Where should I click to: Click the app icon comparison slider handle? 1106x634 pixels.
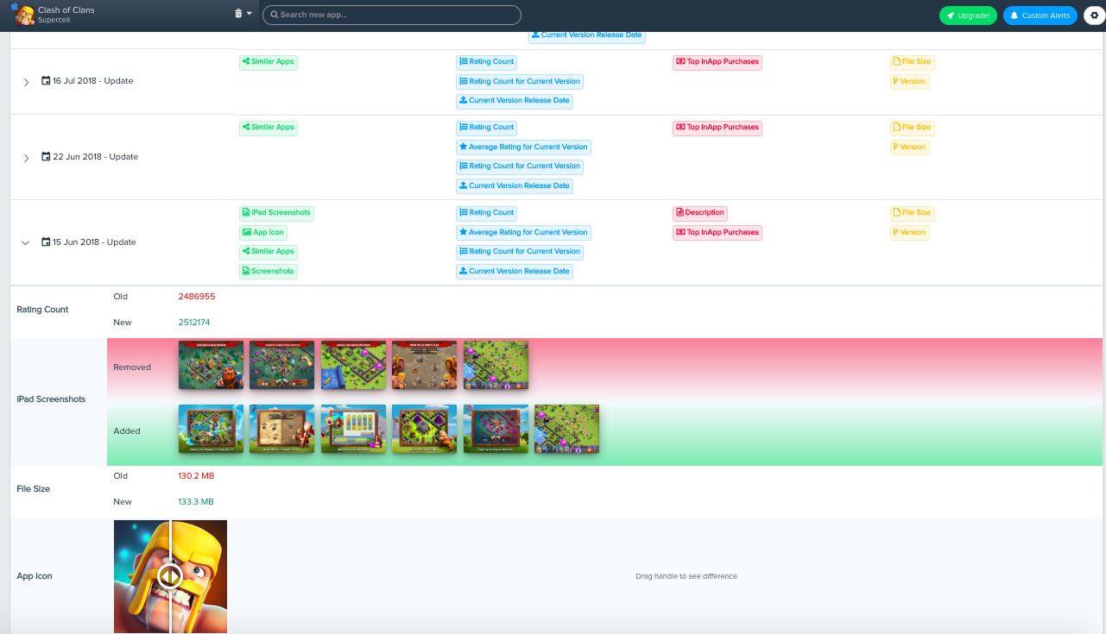point(170,576)
